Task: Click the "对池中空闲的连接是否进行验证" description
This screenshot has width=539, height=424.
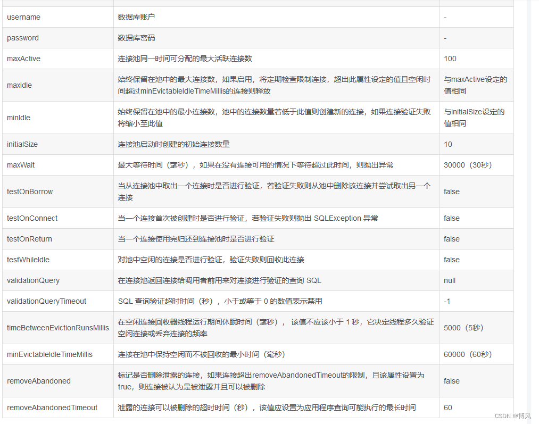Action: click(211, 260)
